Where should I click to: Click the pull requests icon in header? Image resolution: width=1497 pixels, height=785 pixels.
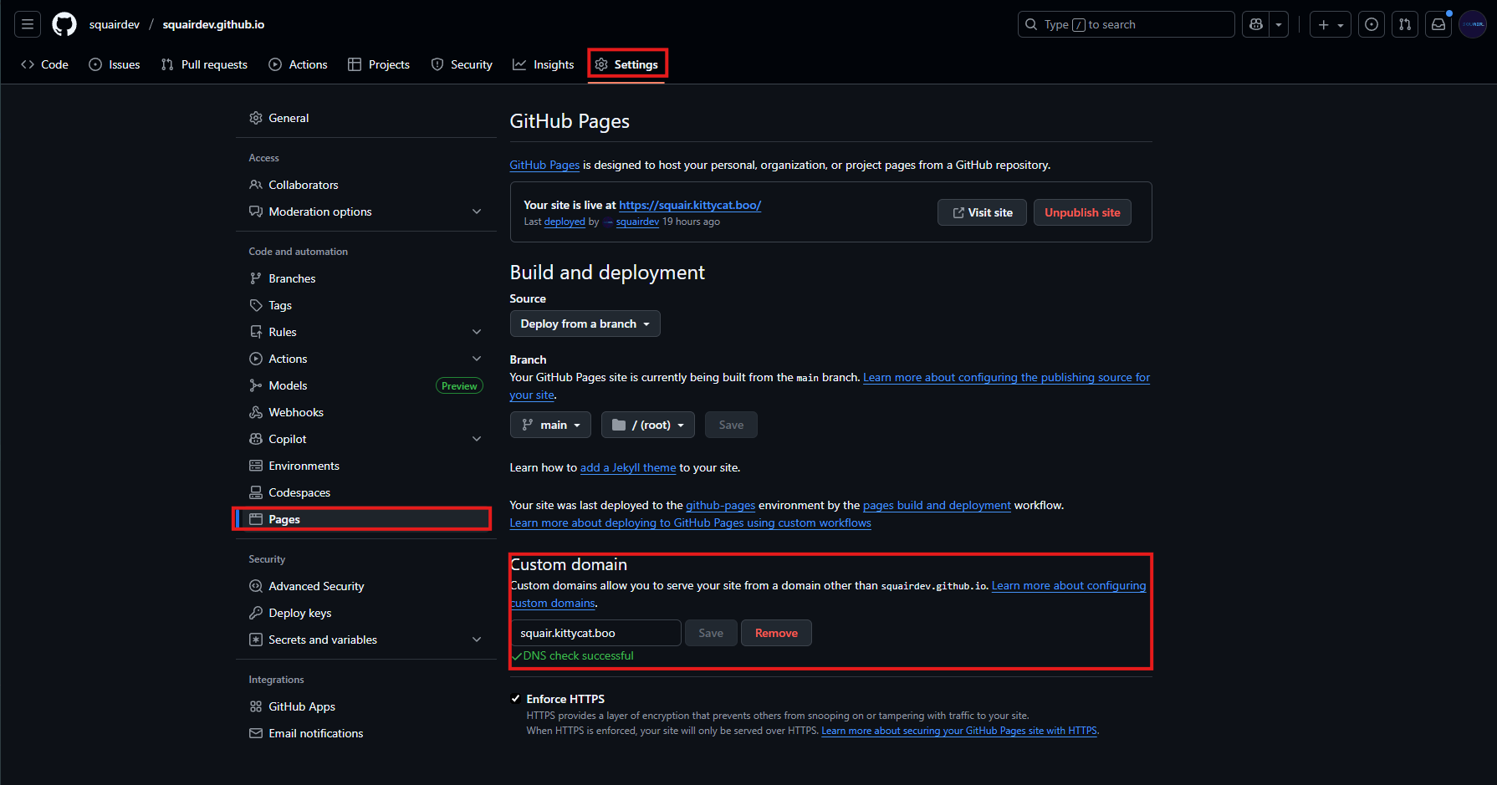[1405, 24]
